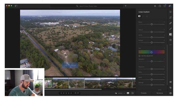Select the highlighted filmstrip thumbnail
This screenshot has width=178, height=100.
coord(77,83)
